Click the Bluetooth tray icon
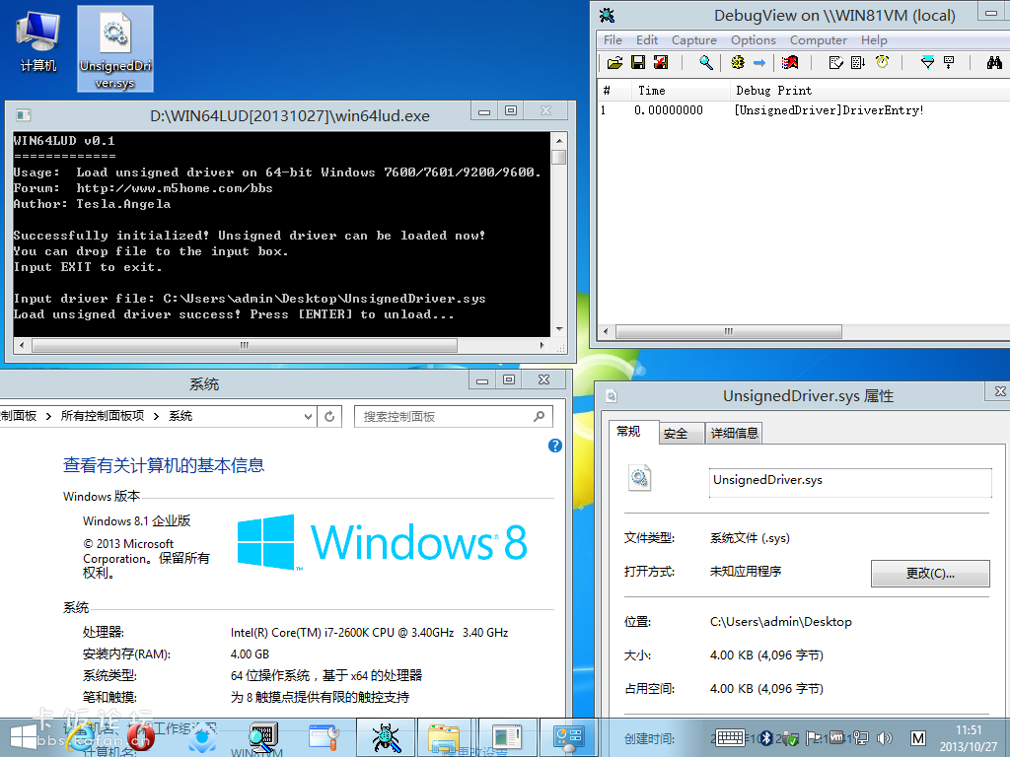This screenshot has height=757, width=1010. click(765, 737)
